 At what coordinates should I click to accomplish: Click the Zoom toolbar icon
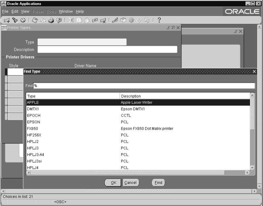click(x=123, y=20)
